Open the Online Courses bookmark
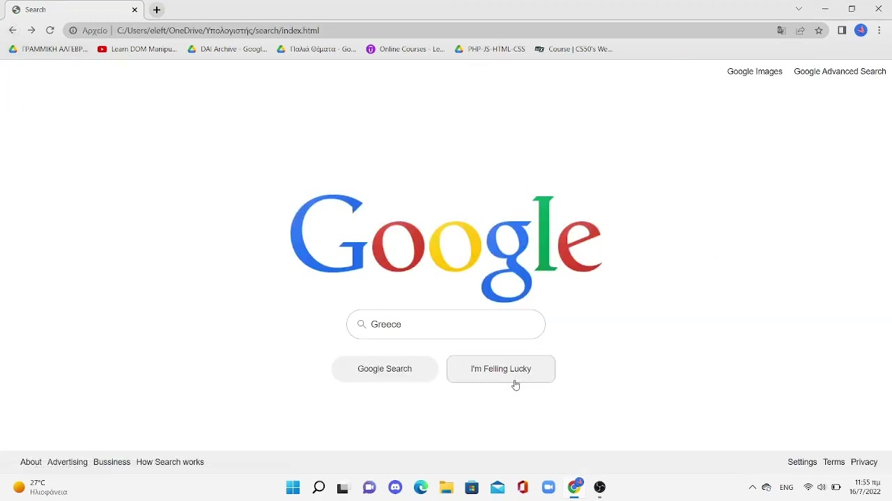Viewport: 892px width, 501px height. coord(406,49)
